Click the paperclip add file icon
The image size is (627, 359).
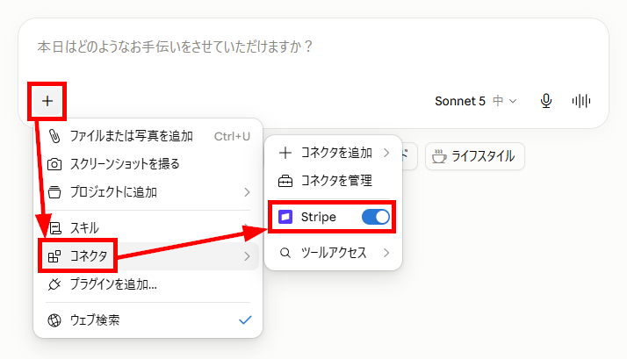pyautogui.click(x=54, y=136)
